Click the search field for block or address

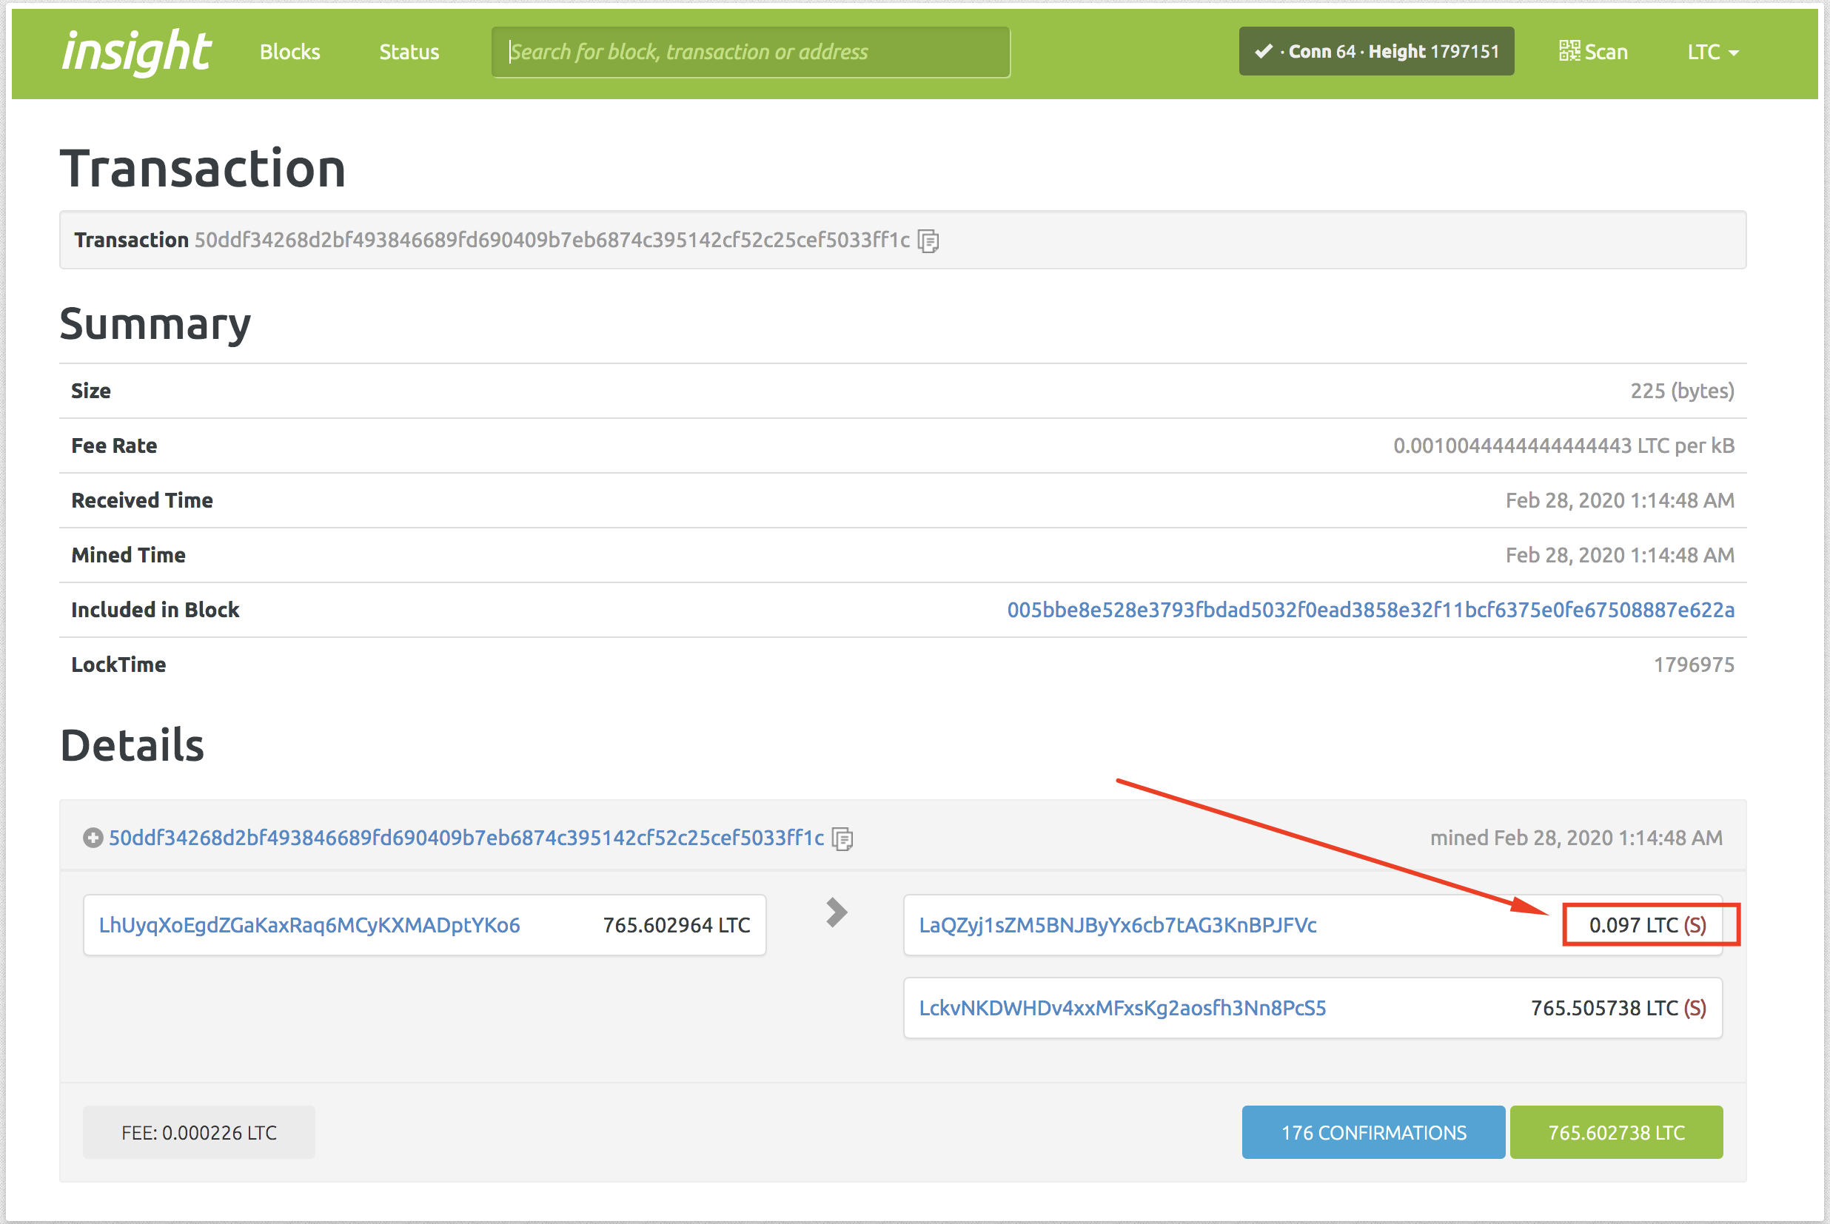click(x=750, y=53)
